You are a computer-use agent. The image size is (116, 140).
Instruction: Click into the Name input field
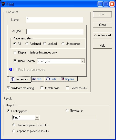(x=55, y=19)
